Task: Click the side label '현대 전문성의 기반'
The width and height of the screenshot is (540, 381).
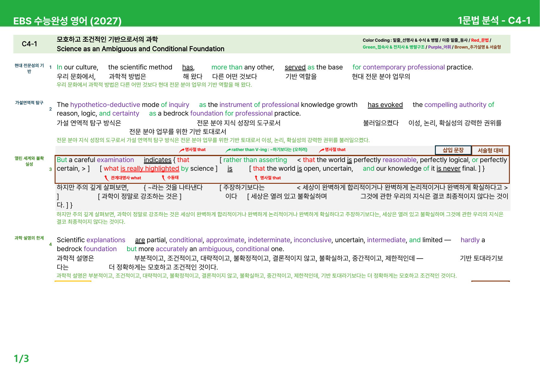Action: click(29, 68)
